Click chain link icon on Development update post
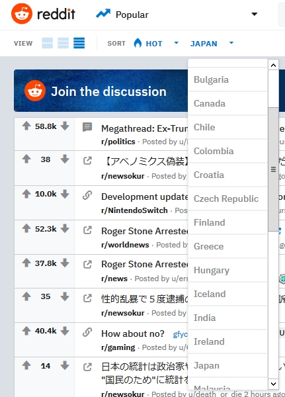This screenshot has width=285, height=397. [87, 195]
